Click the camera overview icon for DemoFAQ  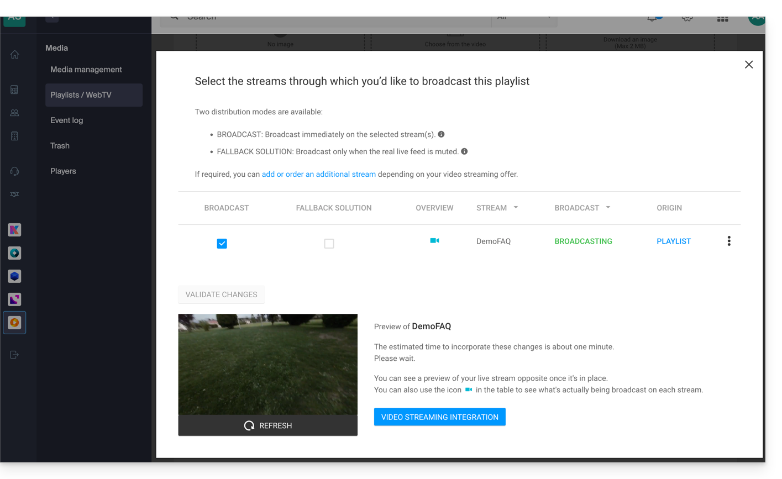[x=434, y=241]
